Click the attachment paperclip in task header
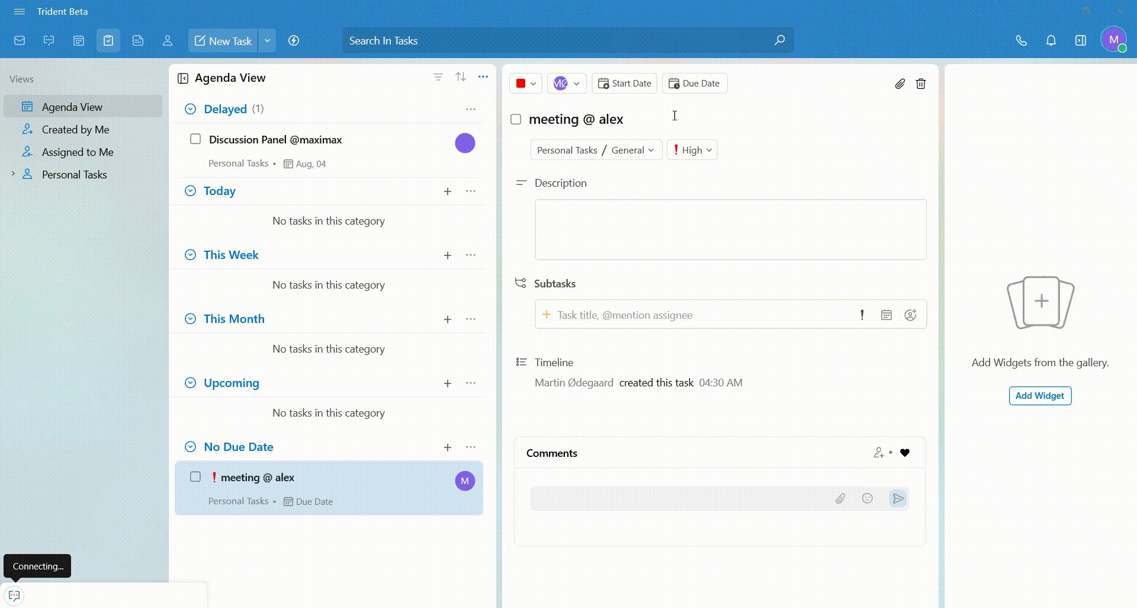The width and height of the screenshot is (1137, 608). (900, 84)
